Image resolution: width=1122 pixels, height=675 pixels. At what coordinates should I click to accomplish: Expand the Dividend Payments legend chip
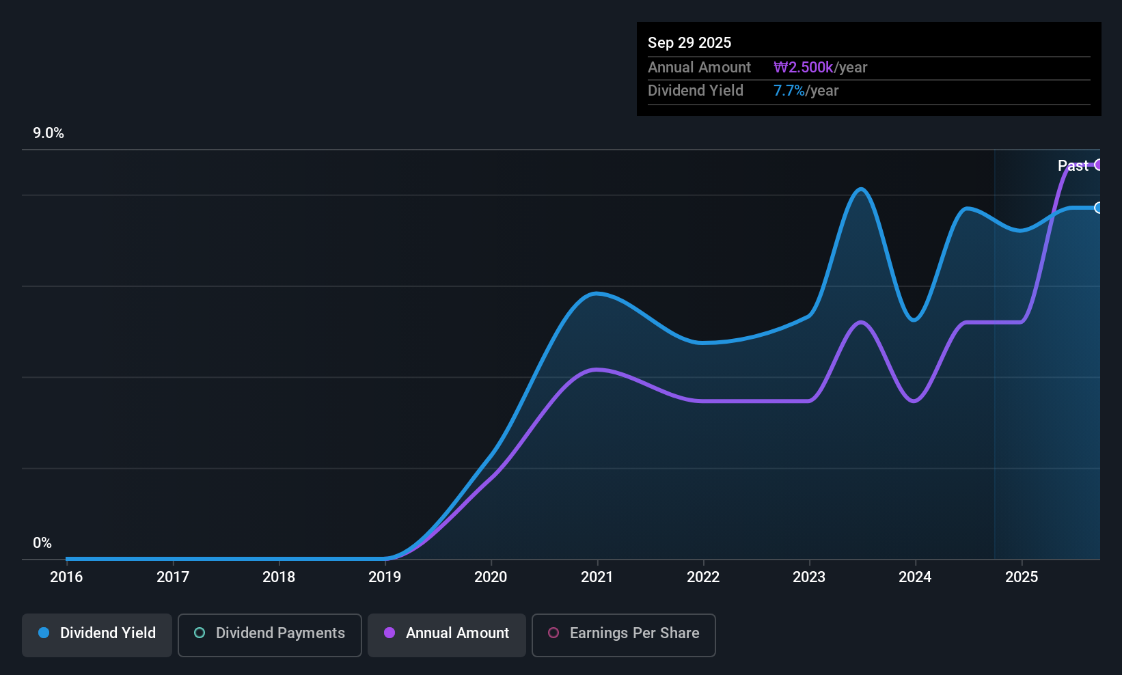(x=269, y=635)
